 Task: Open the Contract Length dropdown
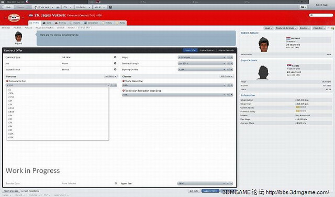click(202, 63)
